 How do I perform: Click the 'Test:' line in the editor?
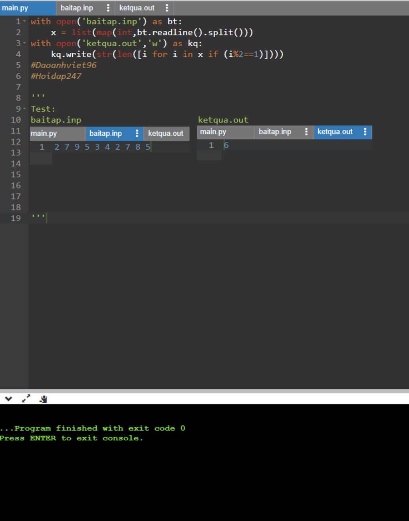click(43, 109)
